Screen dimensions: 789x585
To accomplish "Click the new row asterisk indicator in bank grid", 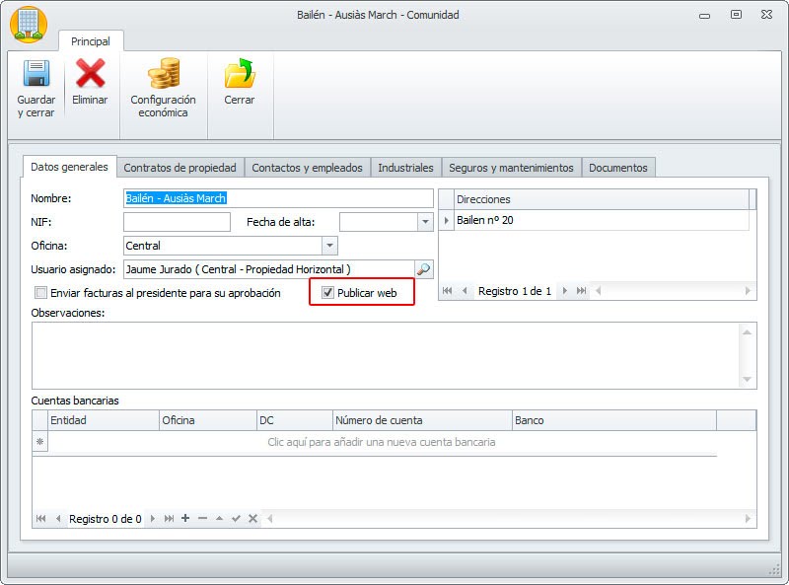I will click(x=39, y=442).
